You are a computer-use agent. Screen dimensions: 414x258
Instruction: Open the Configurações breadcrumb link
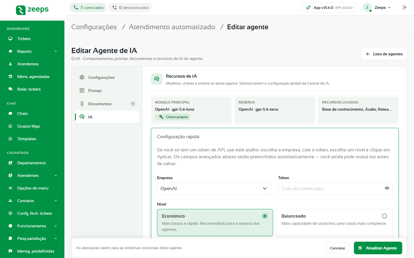pyautogui.click(x=94, y=27)
